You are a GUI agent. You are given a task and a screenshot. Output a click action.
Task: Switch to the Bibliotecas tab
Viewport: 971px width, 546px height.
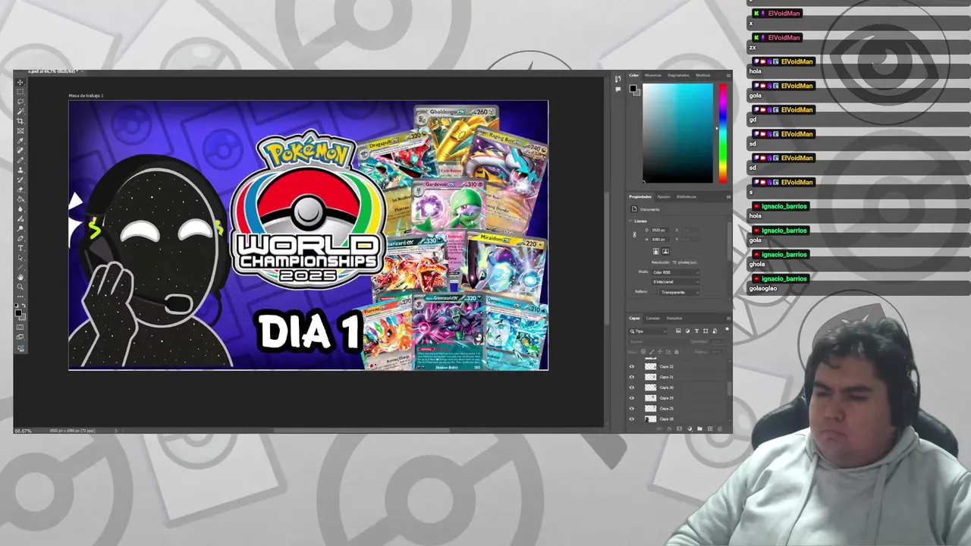point(687,196)
